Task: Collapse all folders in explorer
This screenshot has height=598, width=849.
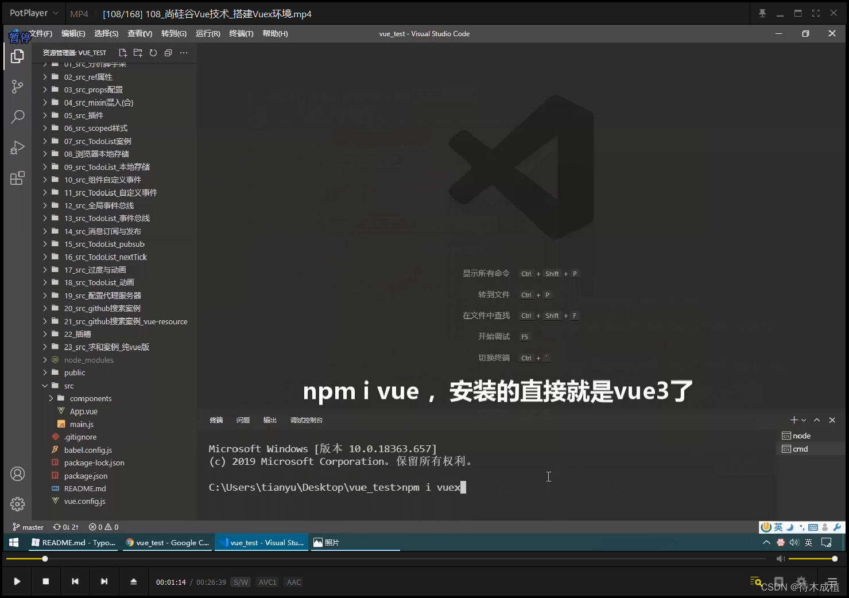Action: tap(168, 53)
